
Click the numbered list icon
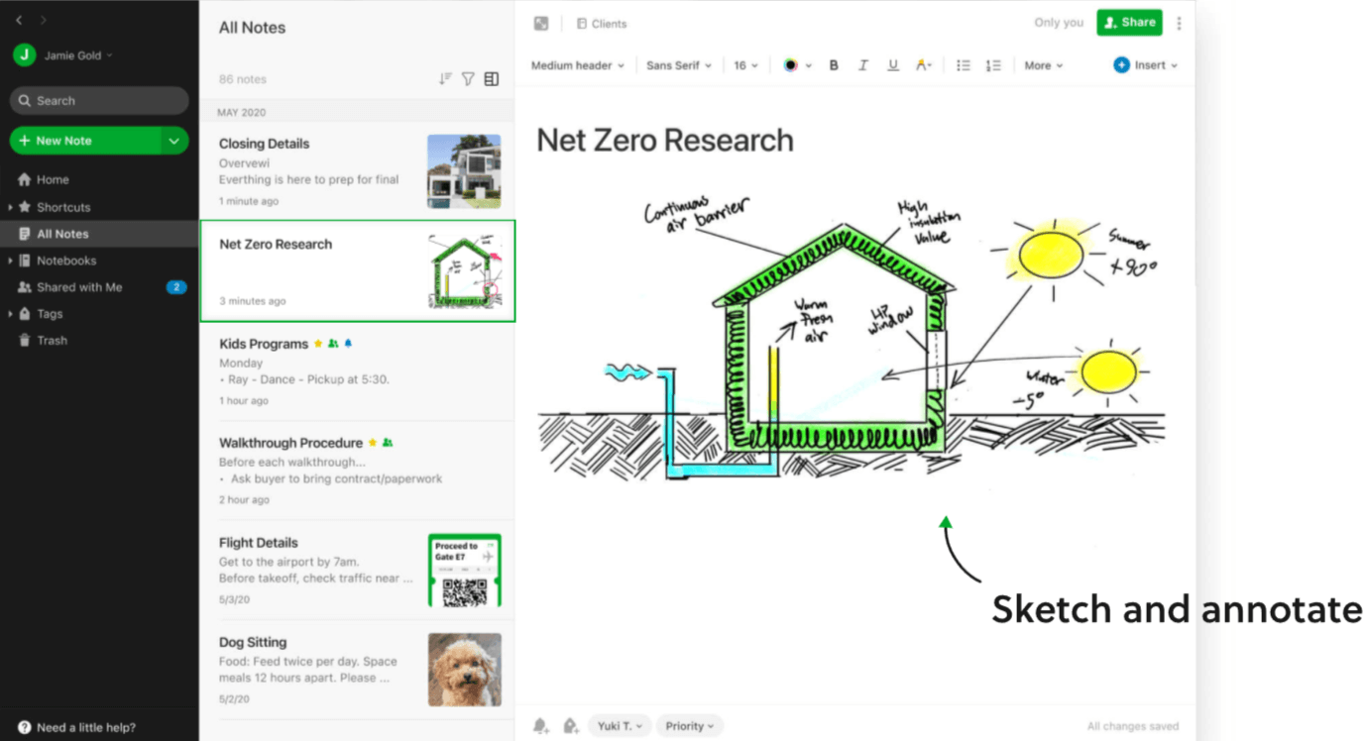click(x=992, y=65)
